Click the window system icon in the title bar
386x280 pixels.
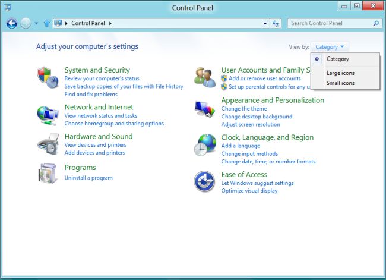(x=7, y=8)
